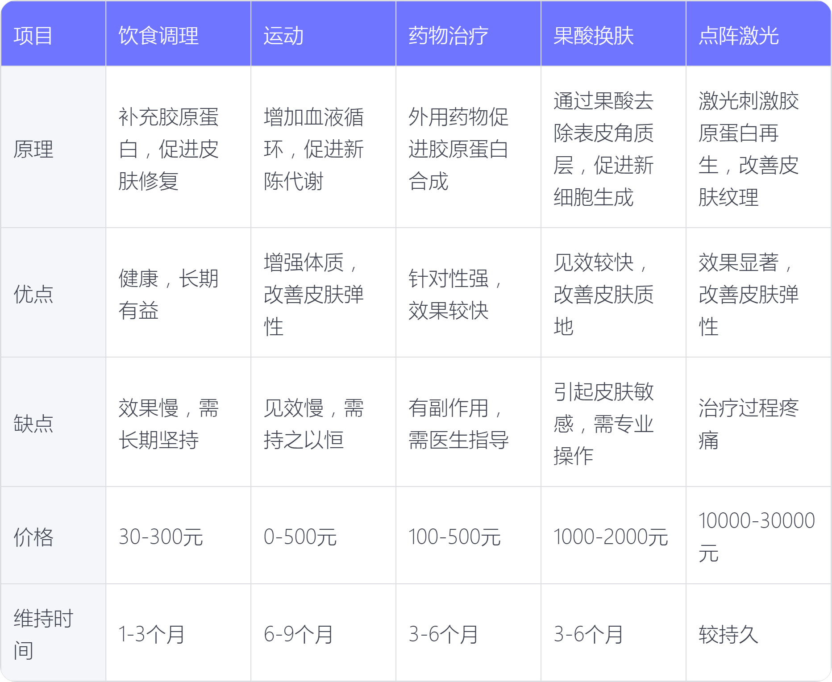
Task: Click the 原理 row label
Action: [33, 149]
